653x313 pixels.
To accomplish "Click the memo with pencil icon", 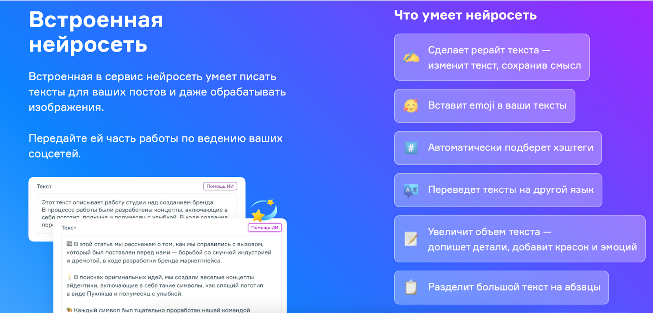I will [411, 239].
